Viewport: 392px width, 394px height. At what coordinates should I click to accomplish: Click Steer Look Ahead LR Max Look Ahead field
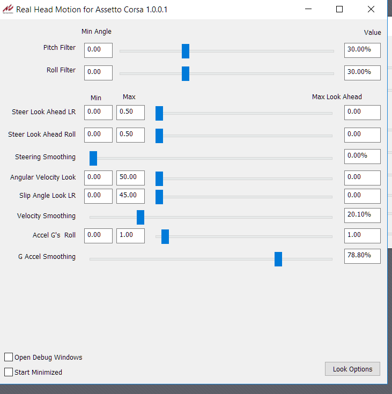pyautogui.click(x=363, y=113)
